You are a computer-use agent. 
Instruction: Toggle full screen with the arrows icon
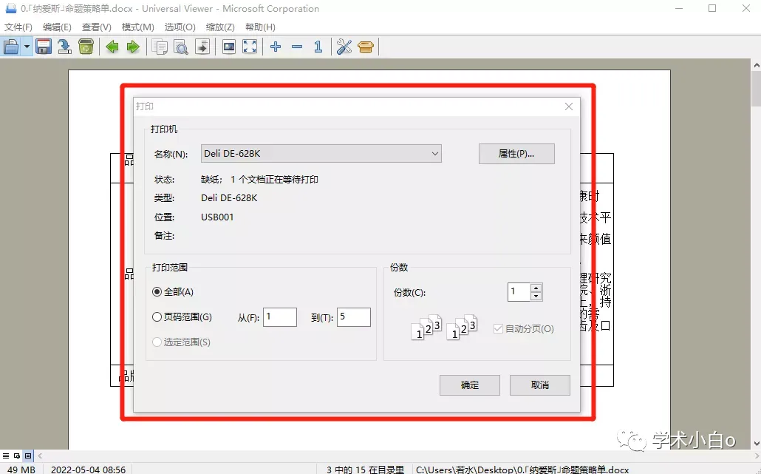[x=250, y=47]
